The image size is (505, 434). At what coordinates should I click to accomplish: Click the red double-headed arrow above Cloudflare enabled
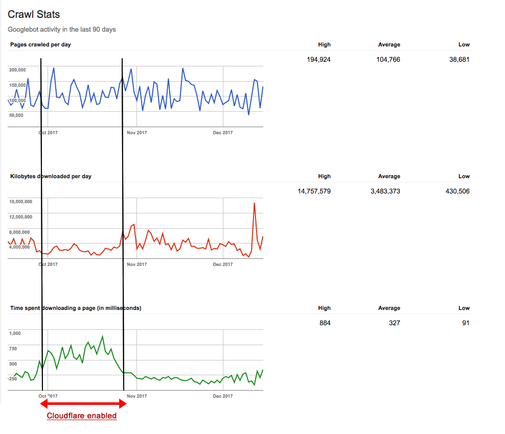[x=83, y=404]
